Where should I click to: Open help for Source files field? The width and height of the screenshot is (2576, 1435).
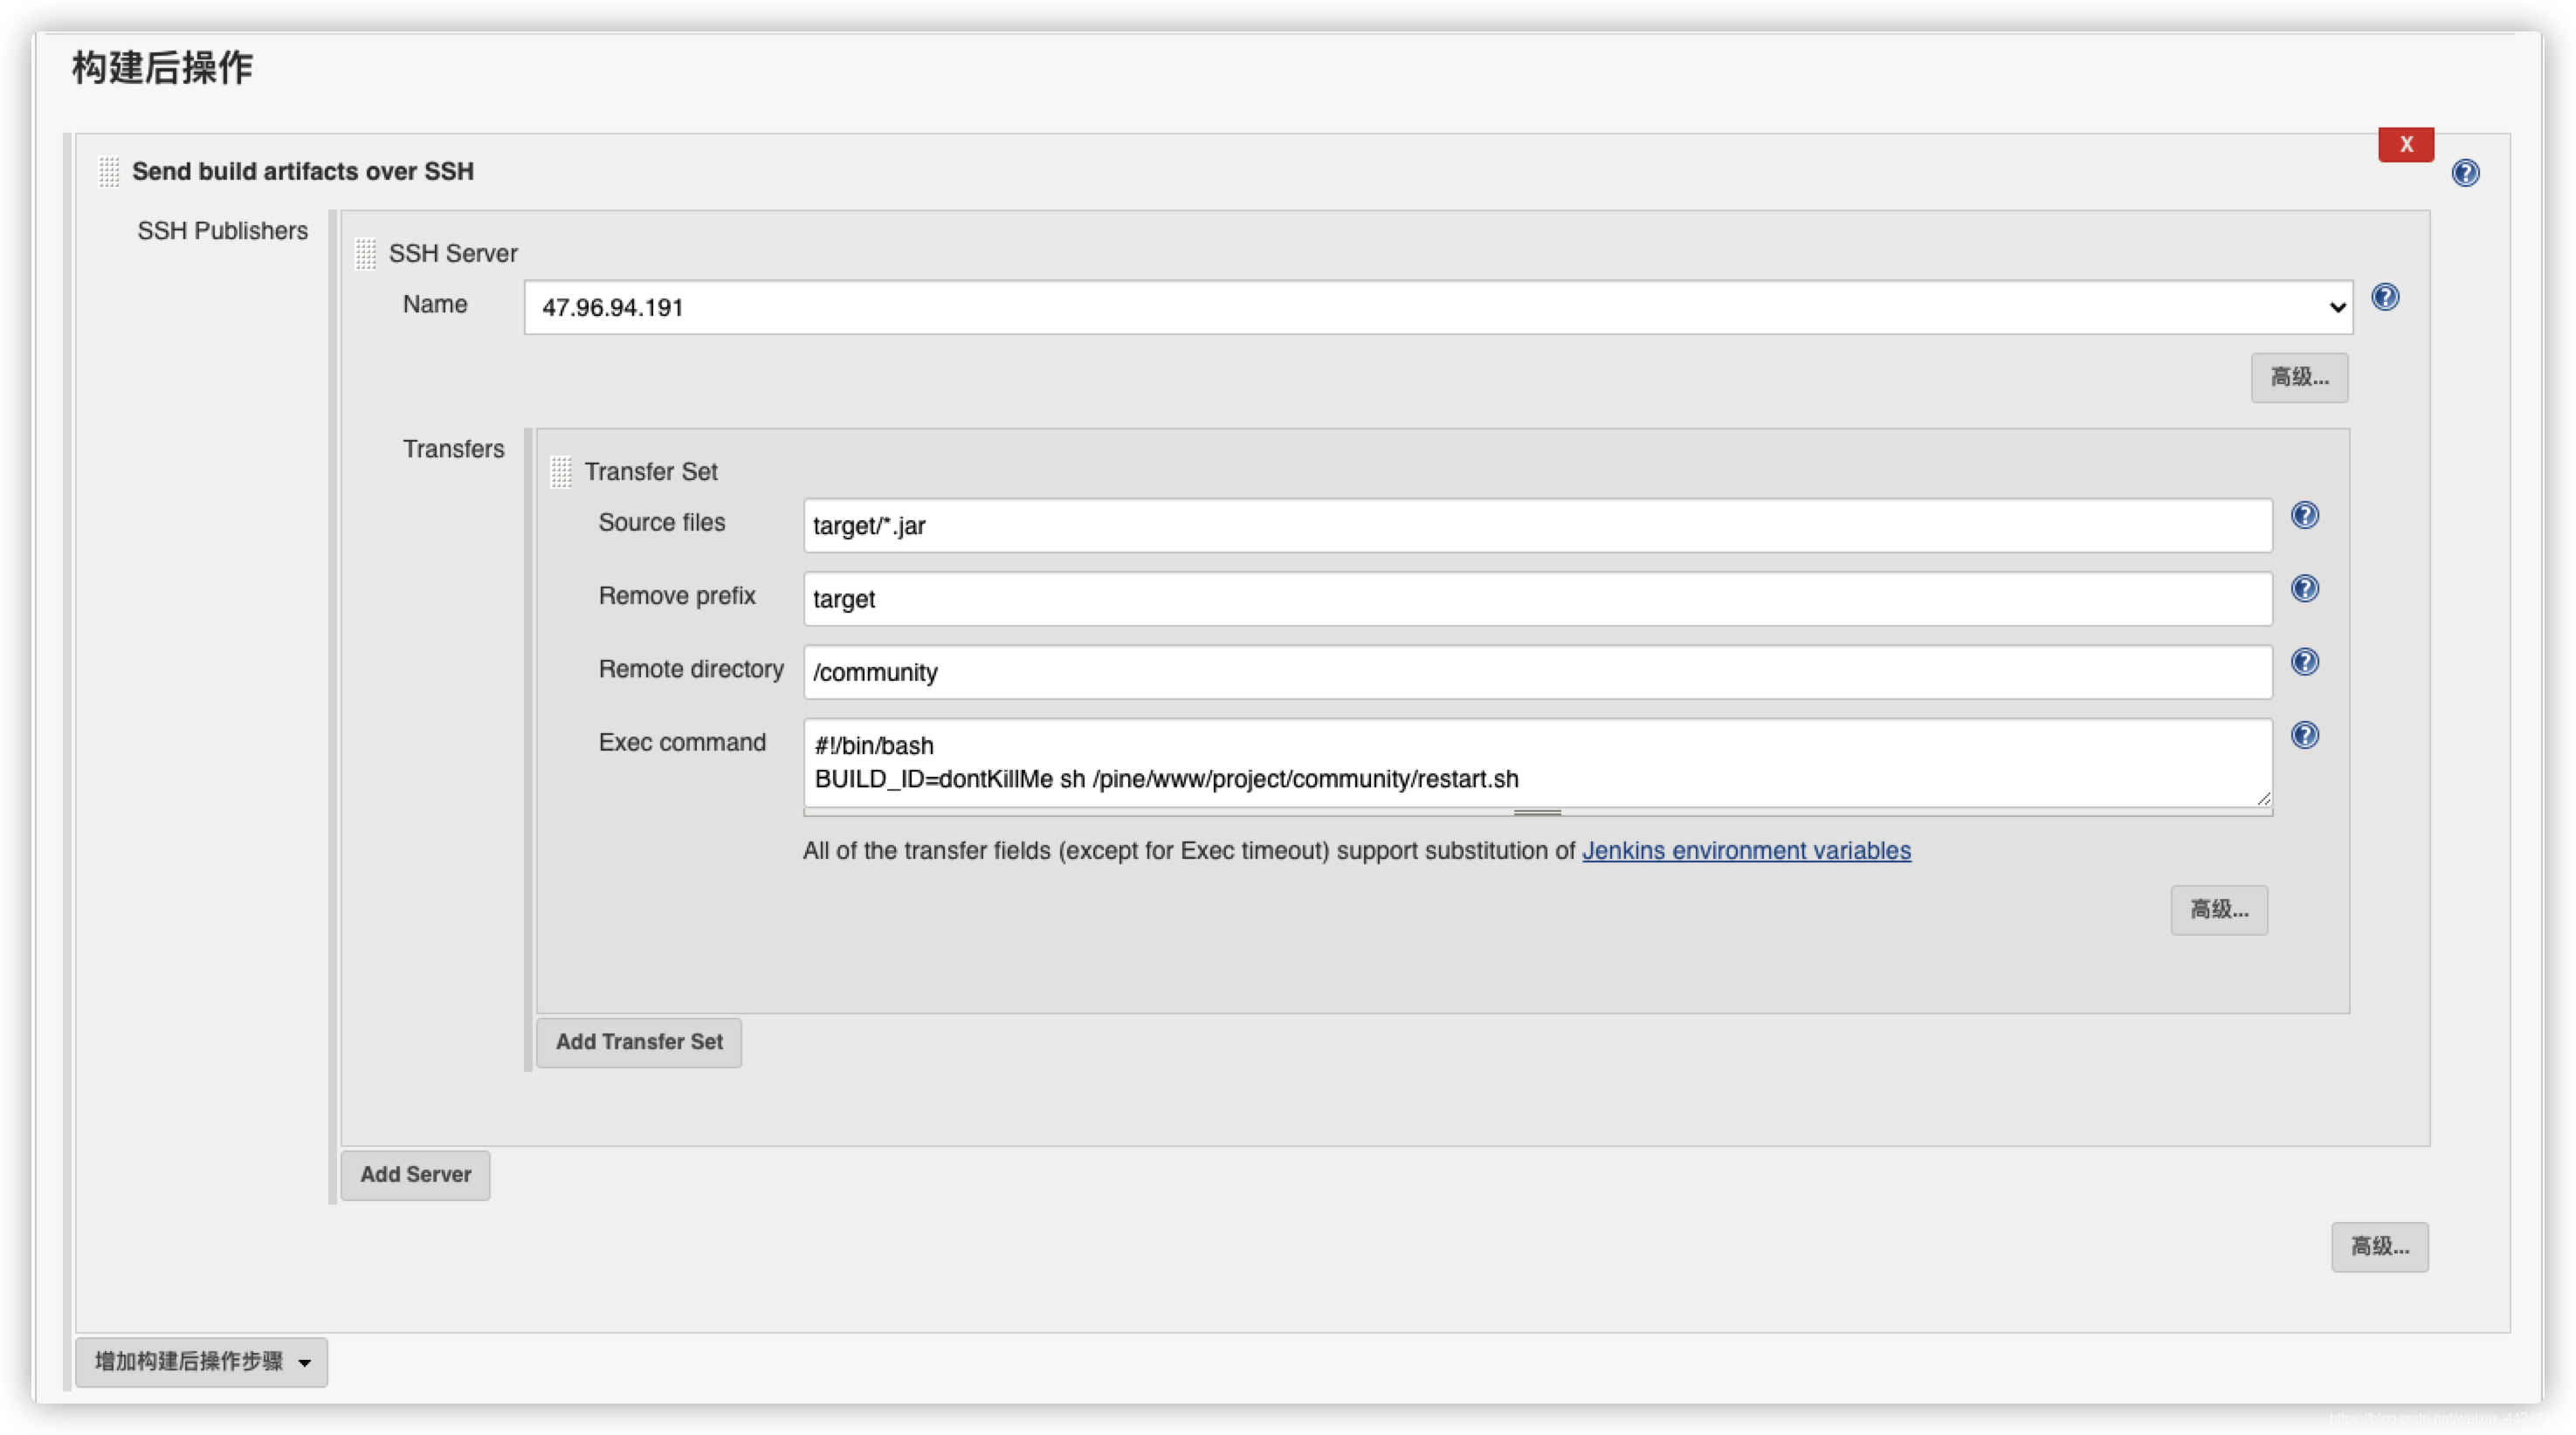pyautogui.click(x=2304, y=515)
